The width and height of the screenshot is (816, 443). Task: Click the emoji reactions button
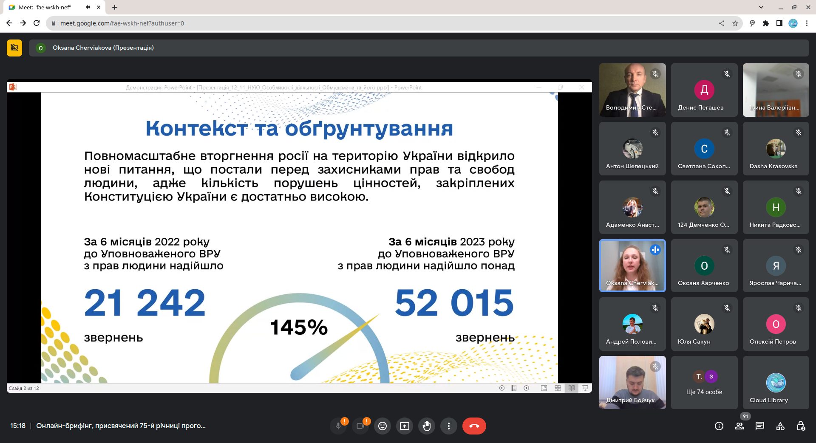pyautogui.click(x=382, y=426)
